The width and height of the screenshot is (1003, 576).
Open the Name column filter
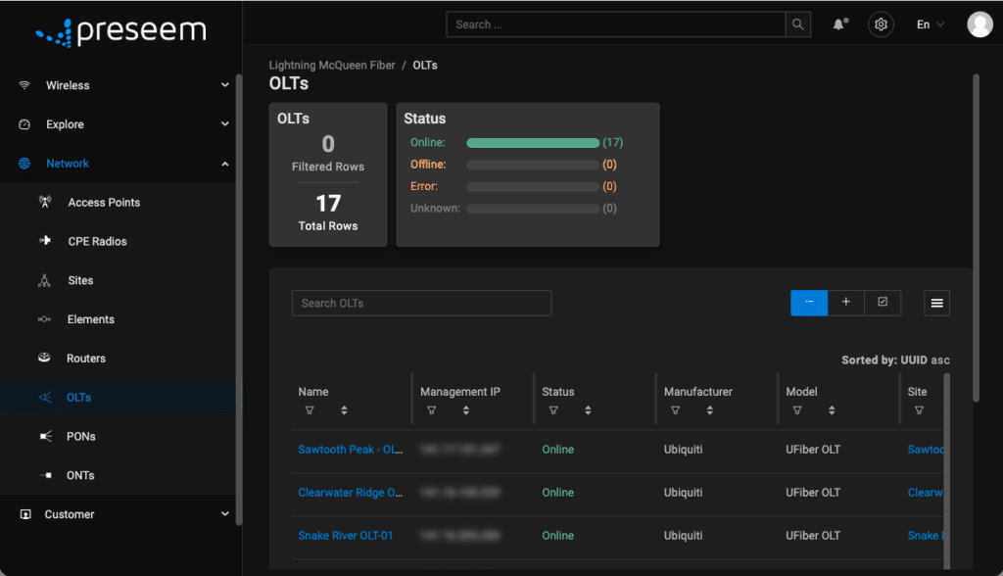click(x=310, y=410)
